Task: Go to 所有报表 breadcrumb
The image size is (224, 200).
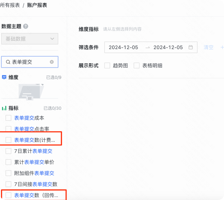Action: pos(10,5)
